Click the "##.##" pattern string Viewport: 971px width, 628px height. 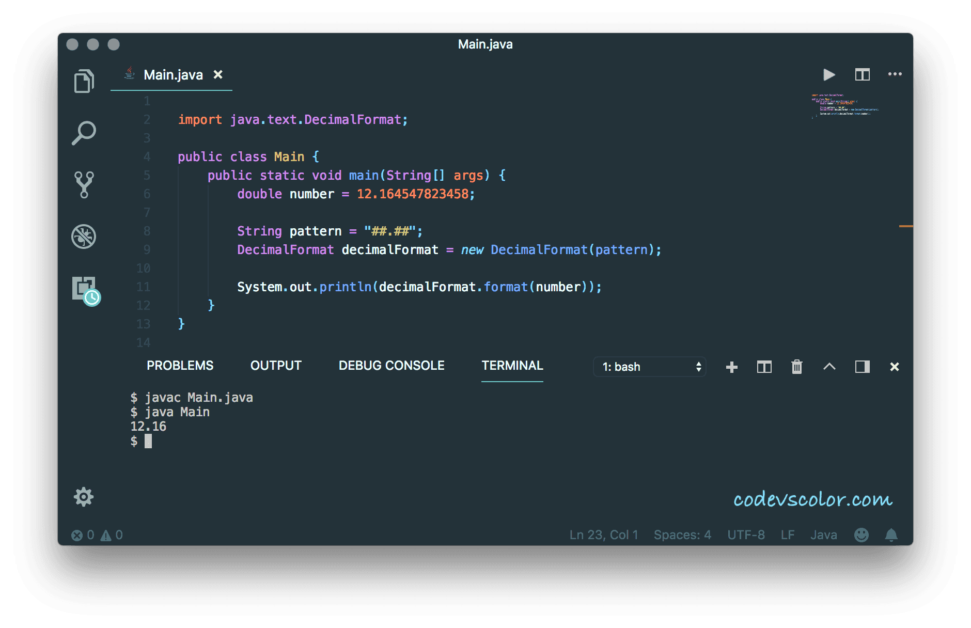click(x=390, y=231)
